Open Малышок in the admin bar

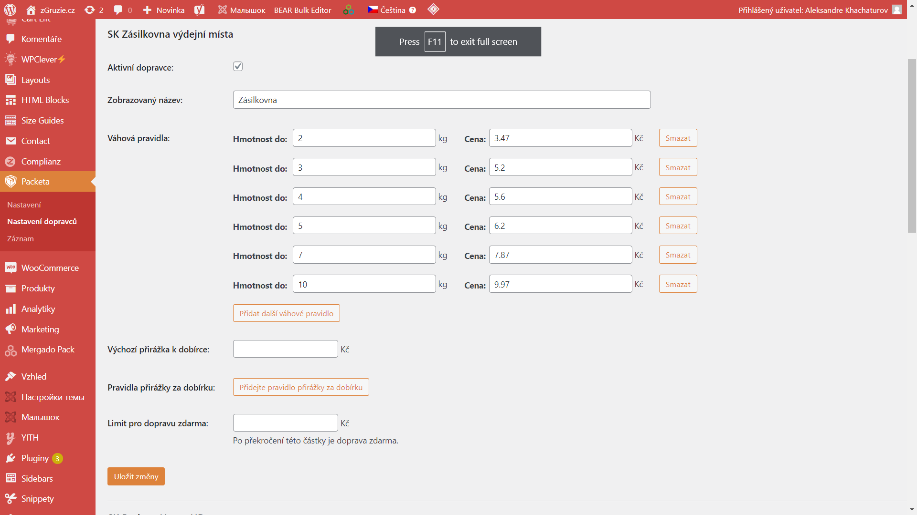(x=242, y=10)
